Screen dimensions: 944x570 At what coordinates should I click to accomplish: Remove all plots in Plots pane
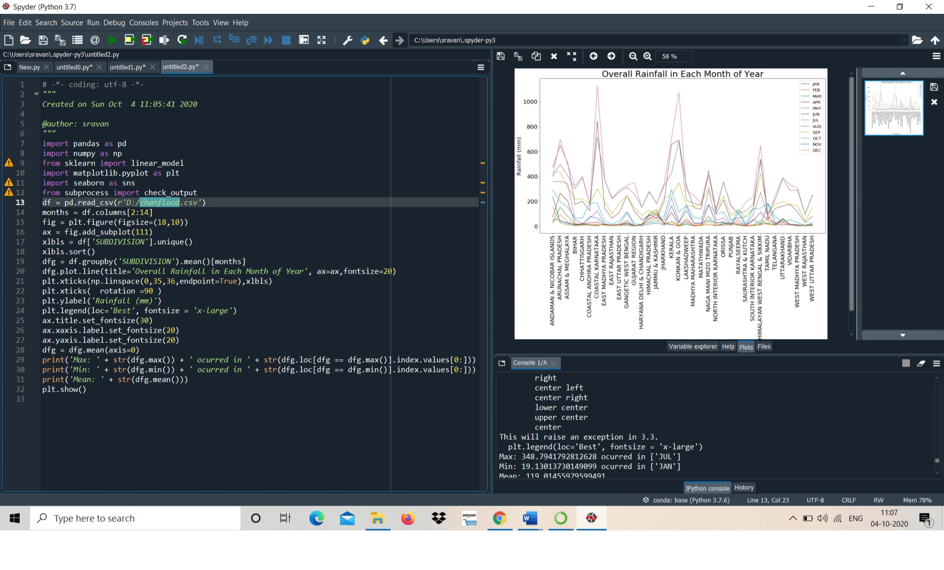[571, 57]
